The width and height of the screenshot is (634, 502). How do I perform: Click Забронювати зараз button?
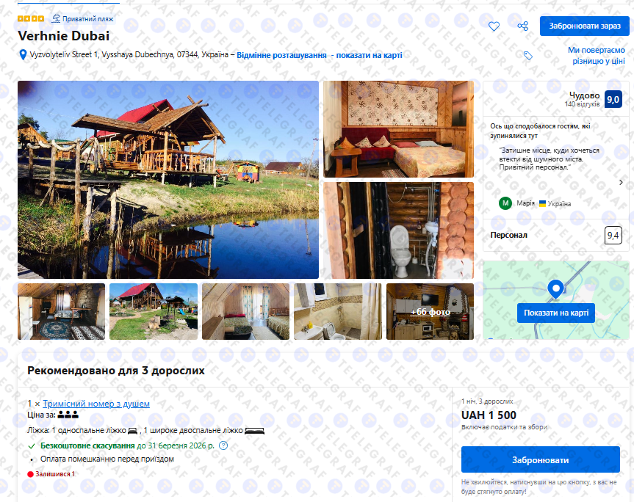[584, 26]
